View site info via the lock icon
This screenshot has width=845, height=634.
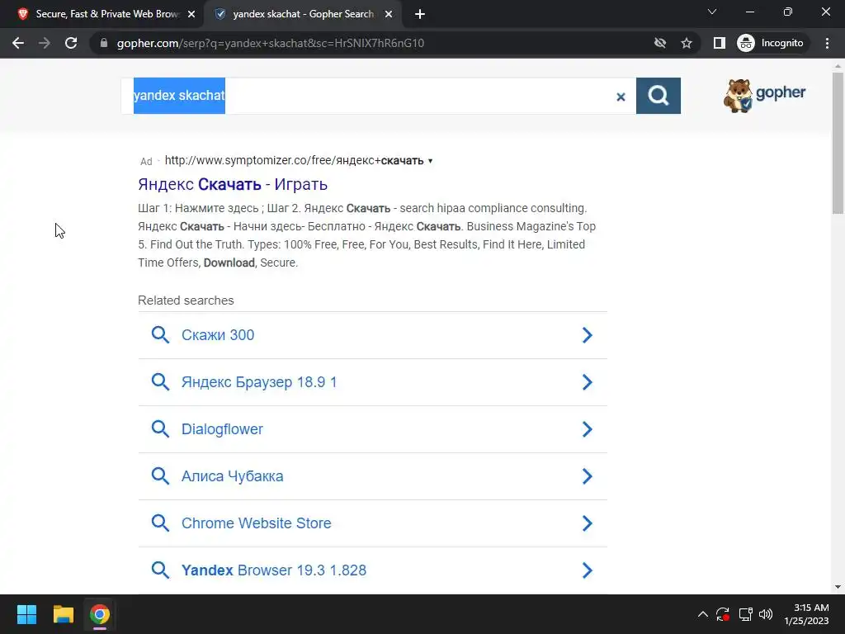[104, 43]
